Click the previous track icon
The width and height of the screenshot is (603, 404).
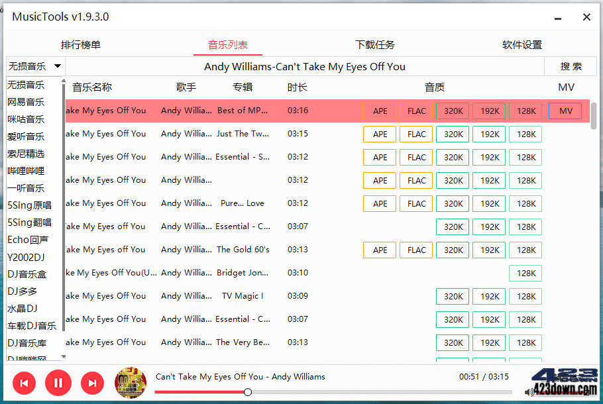(x=25, y=383)
